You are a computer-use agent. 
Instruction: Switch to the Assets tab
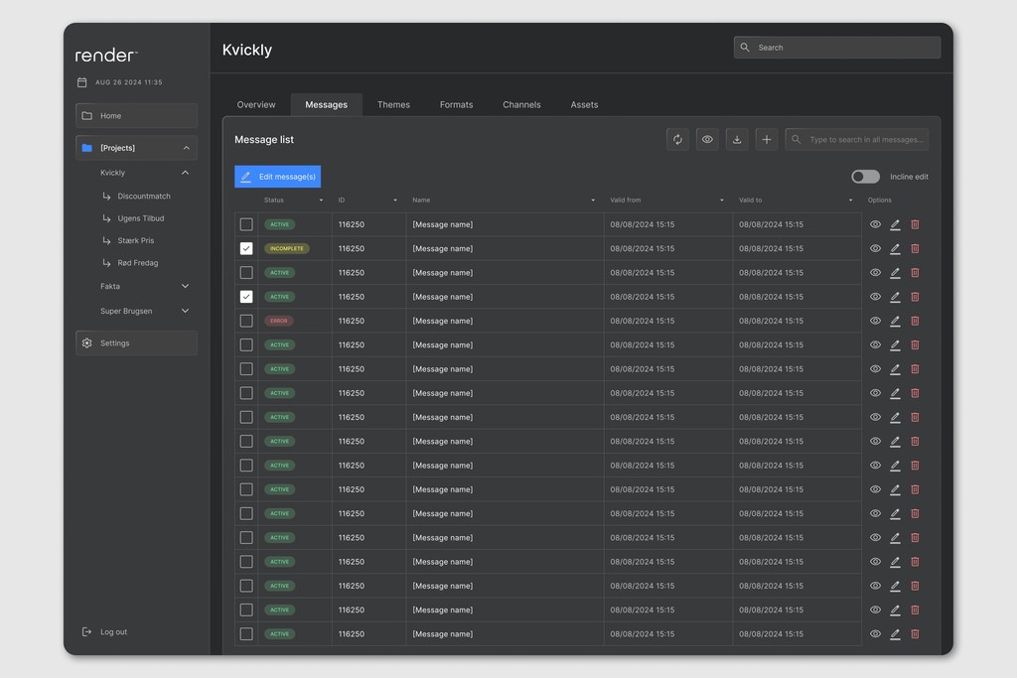pyautogui.click(x=584, y=104)
